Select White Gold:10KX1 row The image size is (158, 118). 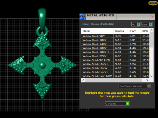(115, 64)
